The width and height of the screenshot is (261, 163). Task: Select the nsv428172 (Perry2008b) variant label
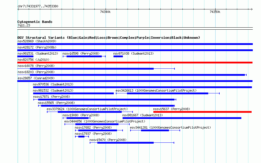[x=37, y=47]
